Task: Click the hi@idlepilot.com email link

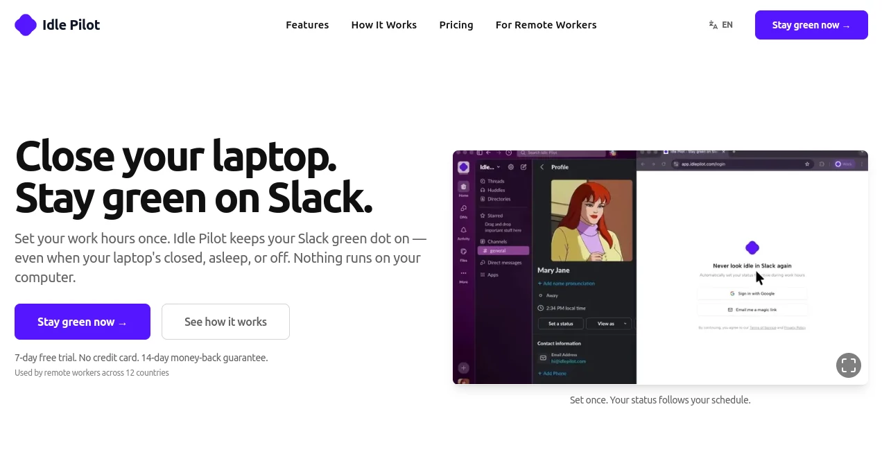Action: (569, 361)
